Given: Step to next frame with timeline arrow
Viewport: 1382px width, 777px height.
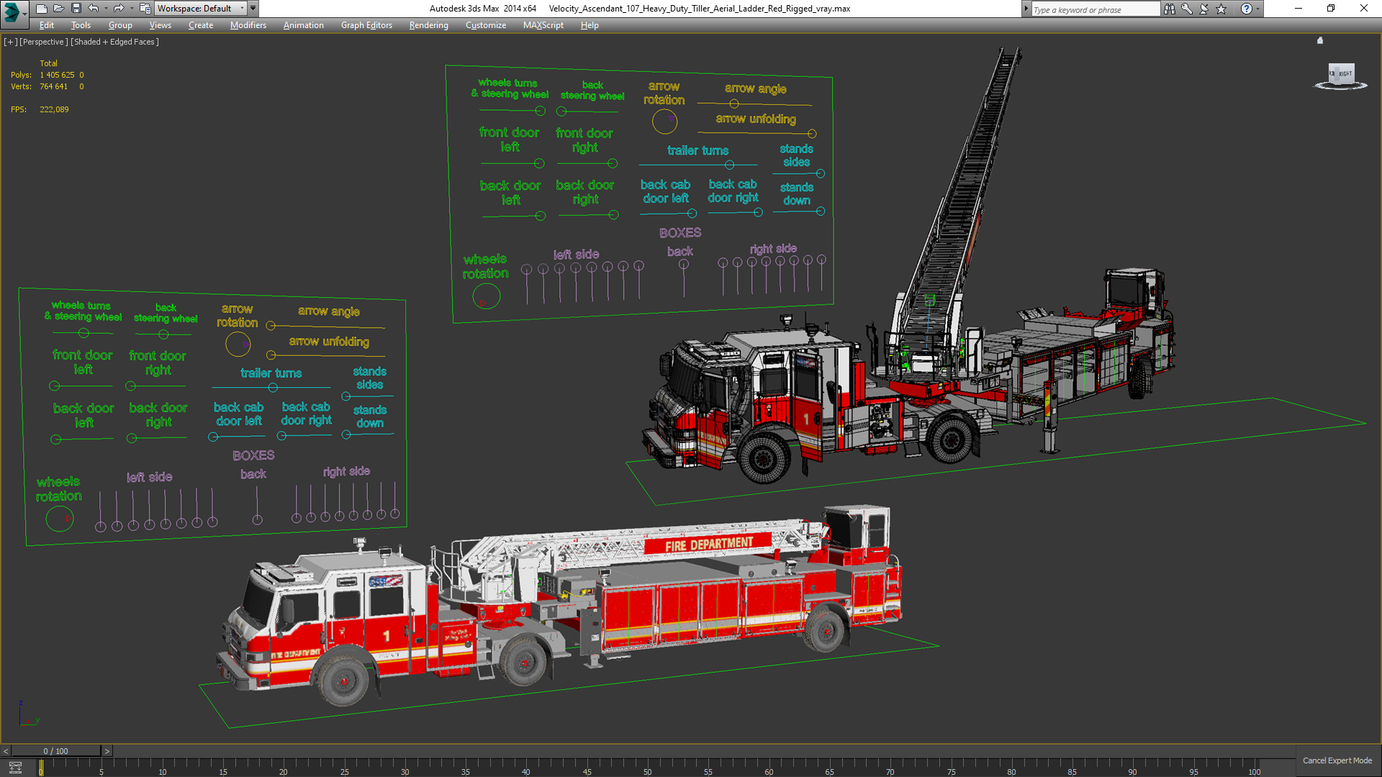Looking at the screenshot, I should (107, 751).
